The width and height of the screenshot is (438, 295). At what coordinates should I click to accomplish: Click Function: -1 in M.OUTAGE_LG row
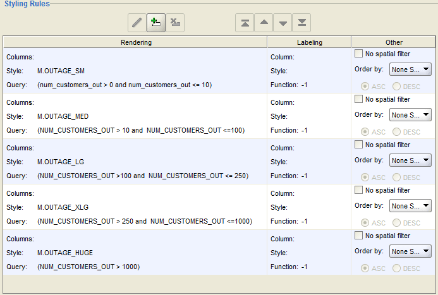click(289, 176)
